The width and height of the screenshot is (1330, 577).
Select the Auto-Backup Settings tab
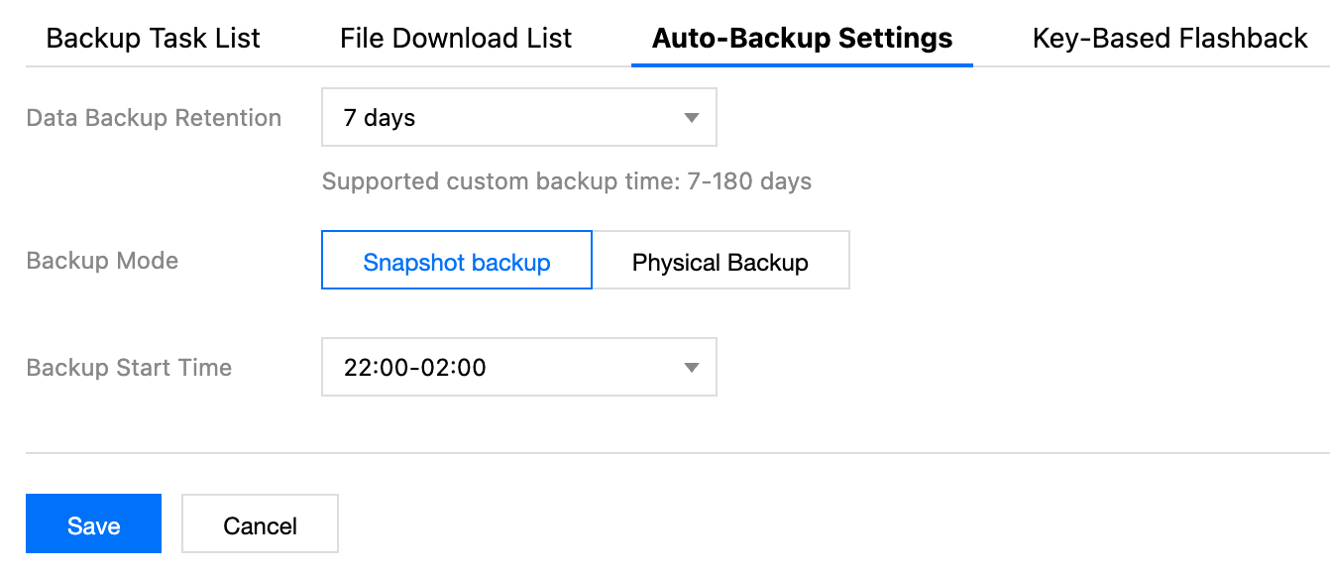(802, 39)
